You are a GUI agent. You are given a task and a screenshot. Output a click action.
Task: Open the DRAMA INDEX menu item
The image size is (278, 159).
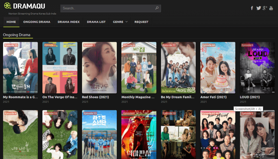pos(69,22)
